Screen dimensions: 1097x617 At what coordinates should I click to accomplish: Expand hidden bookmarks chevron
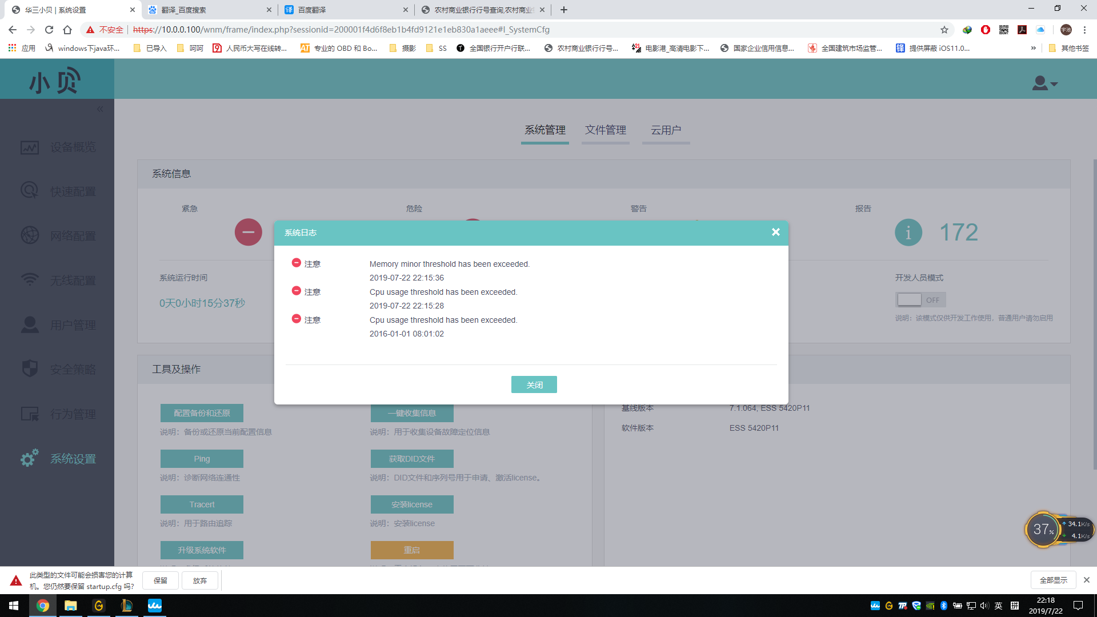1033,48
